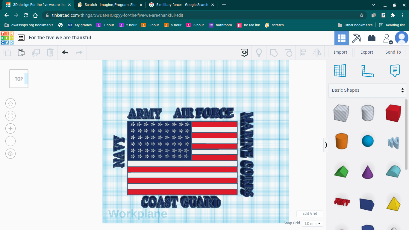Open the Snap Grid 1.0 mm dropdown
The height and width of the screenshot is (230, 409).
[x=312, y=223]
